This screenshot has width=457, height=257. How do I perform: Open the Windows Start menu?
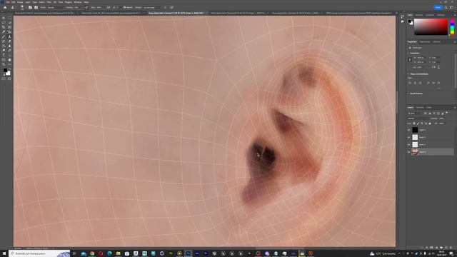coord(4,253)
